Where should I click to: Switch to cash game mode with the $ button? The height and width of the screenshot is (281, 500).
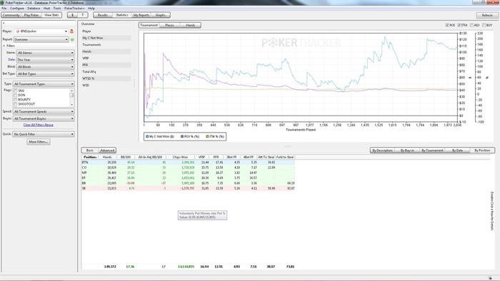pyautogui.click(x=73, y=15)
